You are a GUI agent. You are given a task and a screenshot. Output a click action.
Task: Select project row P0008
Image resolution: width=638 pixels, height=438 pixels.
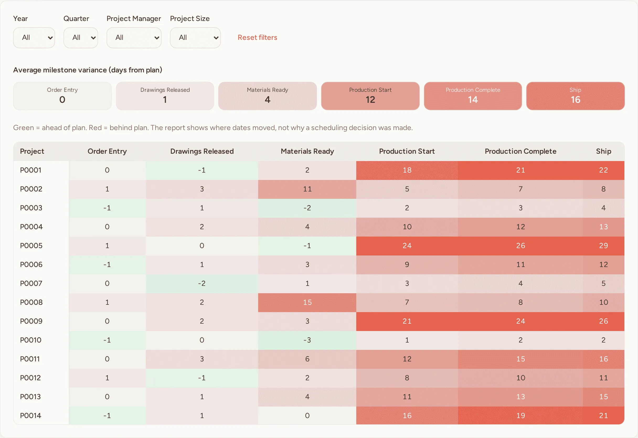[x=319, y=302]
